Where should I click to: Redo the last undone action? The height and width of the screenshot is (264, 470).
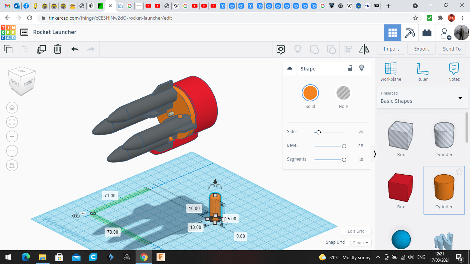91,49
